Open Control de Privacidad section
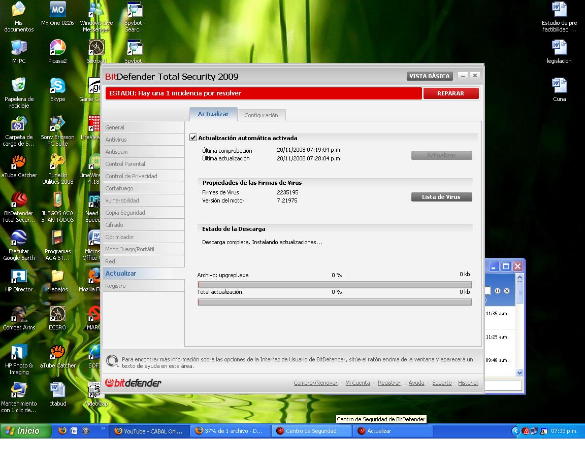 click(144, 176)
